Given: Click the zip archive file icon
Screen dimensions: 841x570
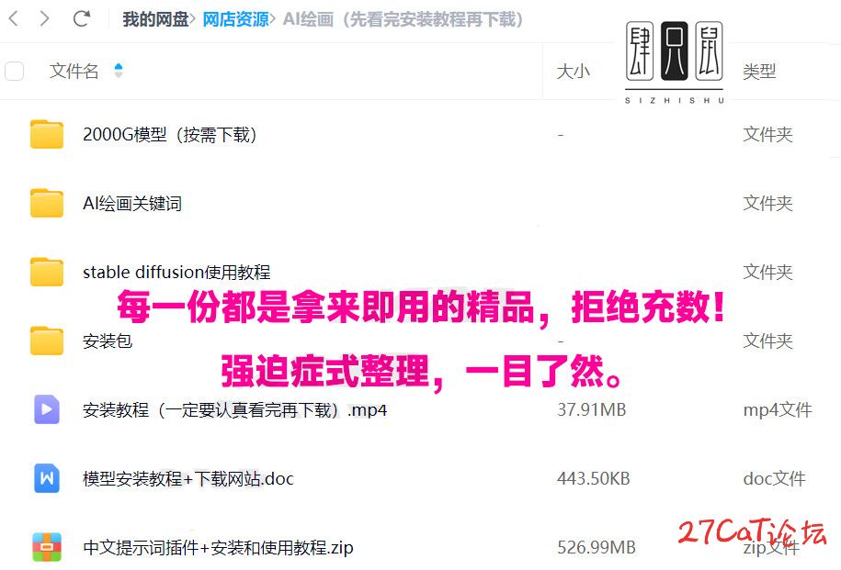Looking at the screenshot, I should (x=47, y=547).
